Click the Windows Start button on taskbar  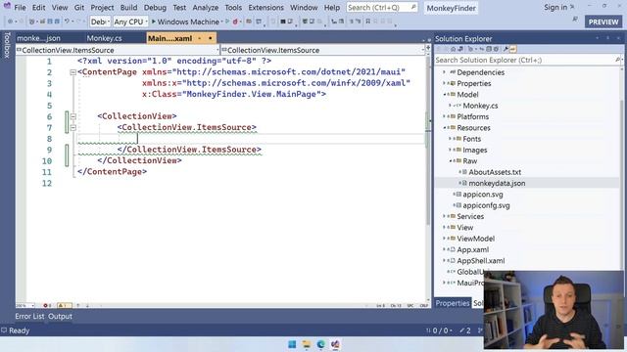pyautogui.click(x=292, y=344)
